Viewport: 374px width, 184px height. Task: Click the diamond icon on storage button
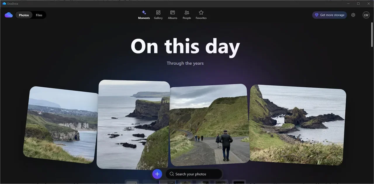(x=317, y=15)
